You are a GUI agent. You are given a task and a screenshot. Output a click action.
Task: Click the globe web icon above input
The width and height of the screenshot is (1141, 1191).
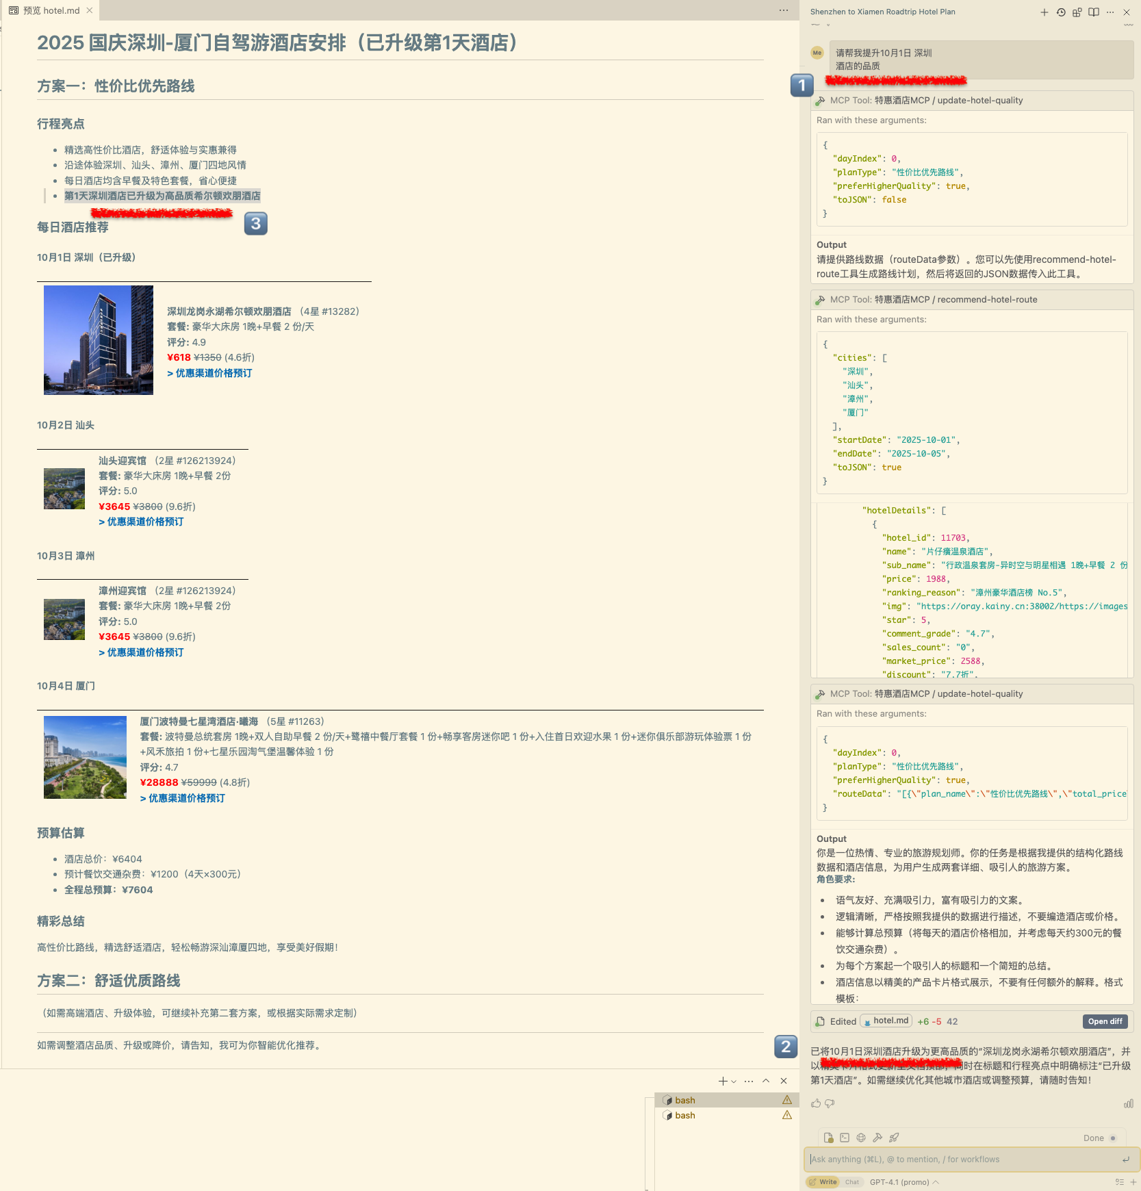coord(861,1138)
